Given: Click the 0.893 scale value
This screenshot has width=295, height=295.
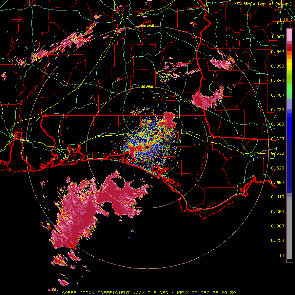Looking at the screenshot, I should (x=278, y=66).
